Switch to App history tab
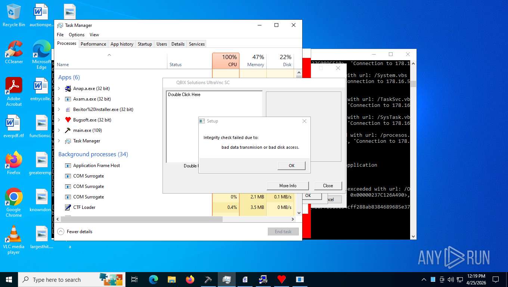Viewport: 508px width, 287px height. pos(122,44)
